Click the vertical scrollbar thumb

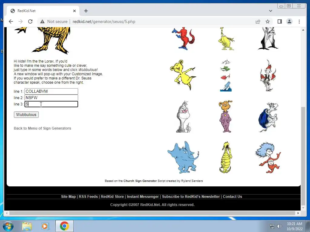[303, 156]
